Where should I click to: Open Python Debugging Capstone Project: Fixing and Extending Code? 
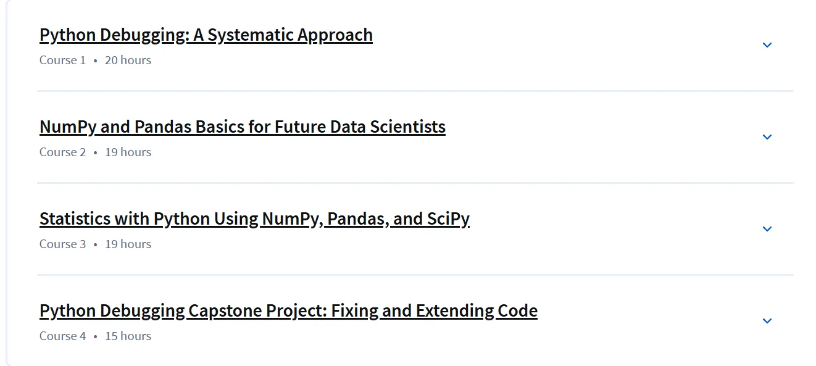pos(288,311)
